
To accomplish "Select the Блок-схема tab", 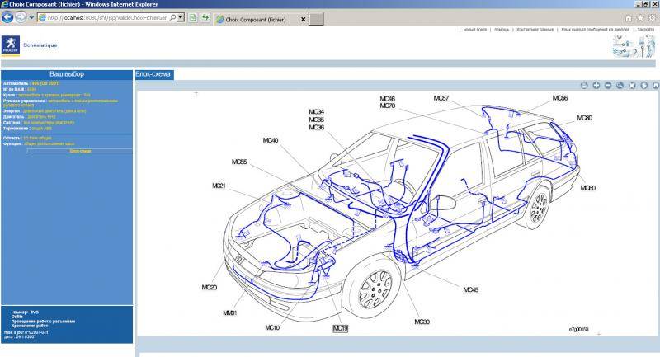I will tap(154, 74).
